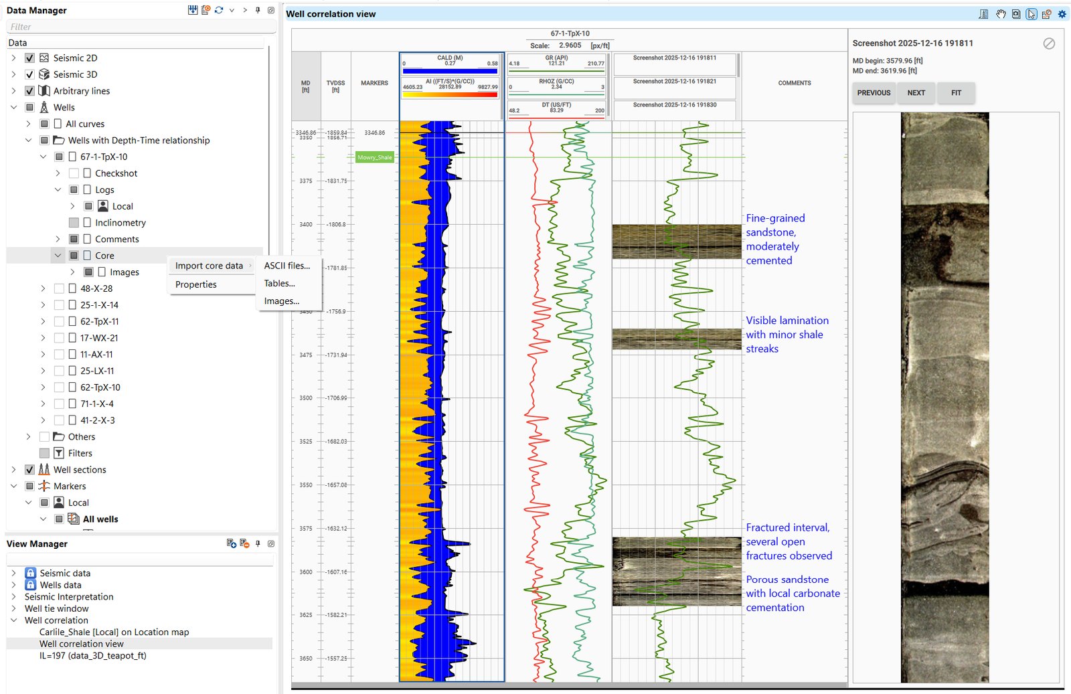Viewport: 1071px width, 694px height.
Task: Click the collapse-all chevron in Data Manager toolbar
Action: pos(232,10)
